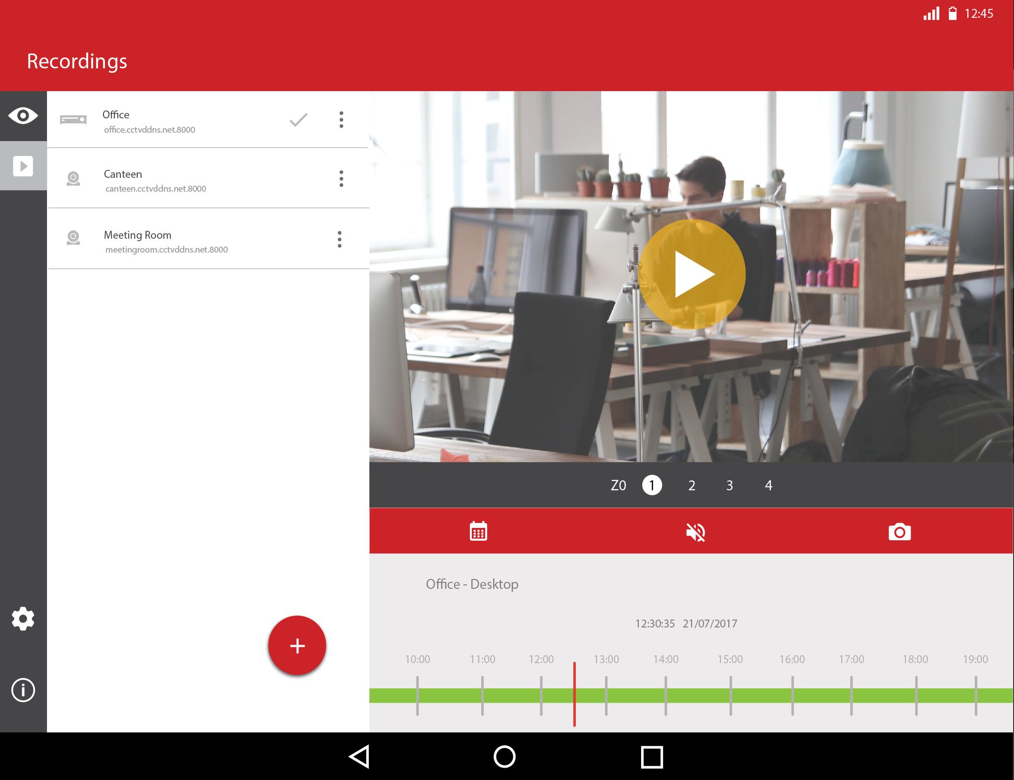
Task: Toggle the muted audio icon
Action: click(696, 532)
